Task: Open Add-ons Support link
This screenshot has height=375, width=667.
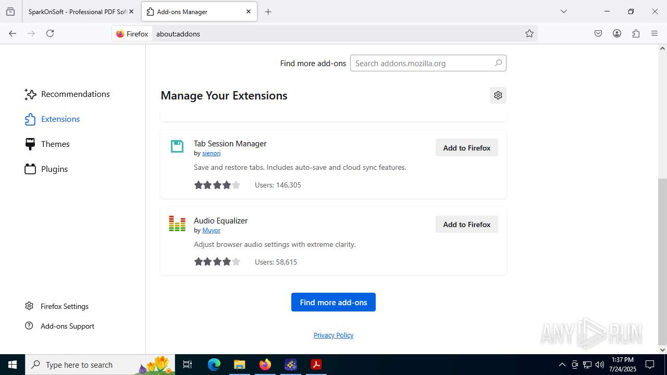Action: pyautogui.click(x=59, y=326)
